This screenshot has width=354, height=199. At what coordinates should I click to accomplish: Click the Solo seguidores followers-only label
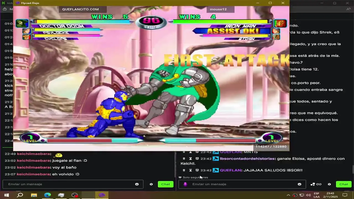(195, 177)
